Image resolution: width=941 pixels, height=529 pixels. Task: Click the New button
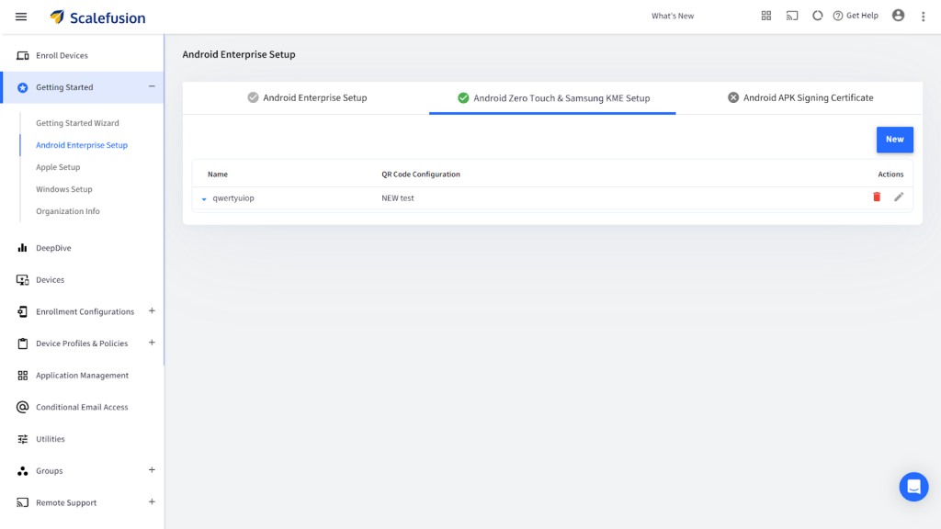[894, 140]
